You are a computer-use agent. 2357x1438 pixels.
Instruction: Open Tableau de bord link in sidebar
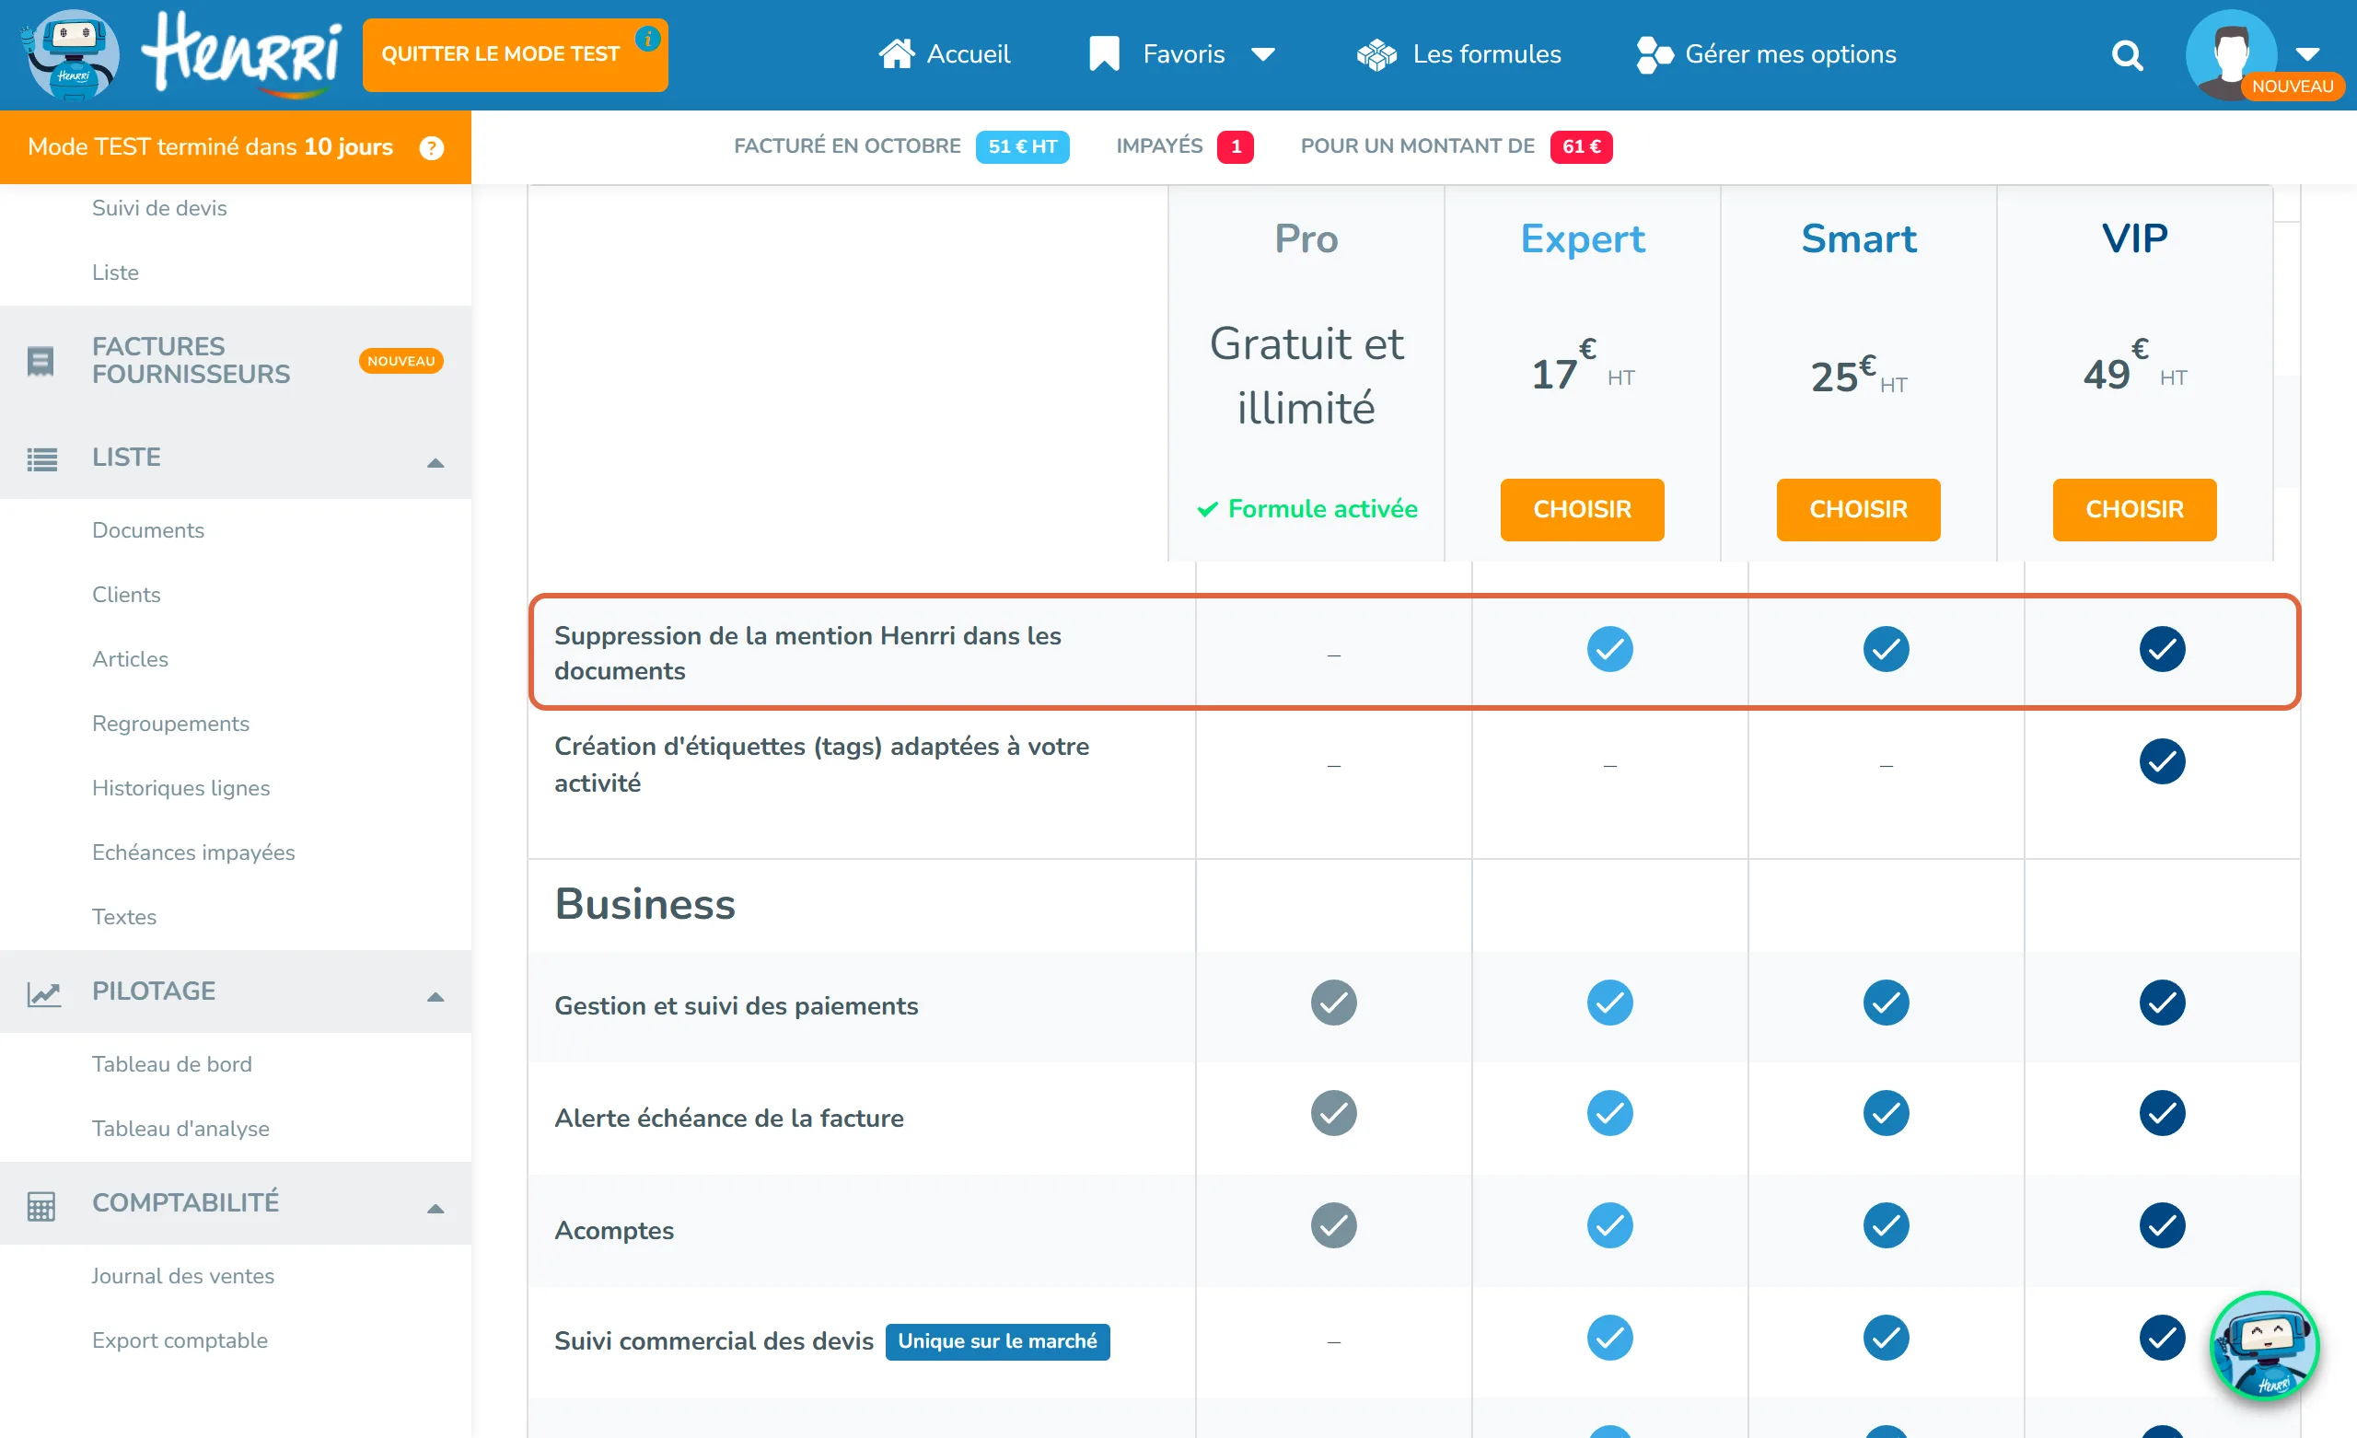coord(172,1064)
